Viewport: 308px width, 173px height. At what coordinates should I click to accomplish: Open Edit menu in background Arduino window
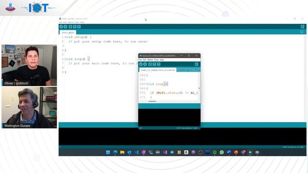point(64,23)
